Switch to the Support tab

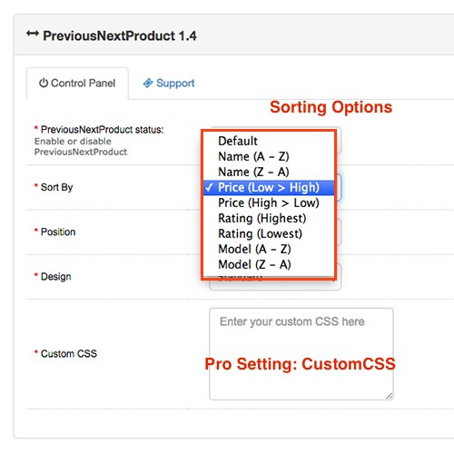169,84
